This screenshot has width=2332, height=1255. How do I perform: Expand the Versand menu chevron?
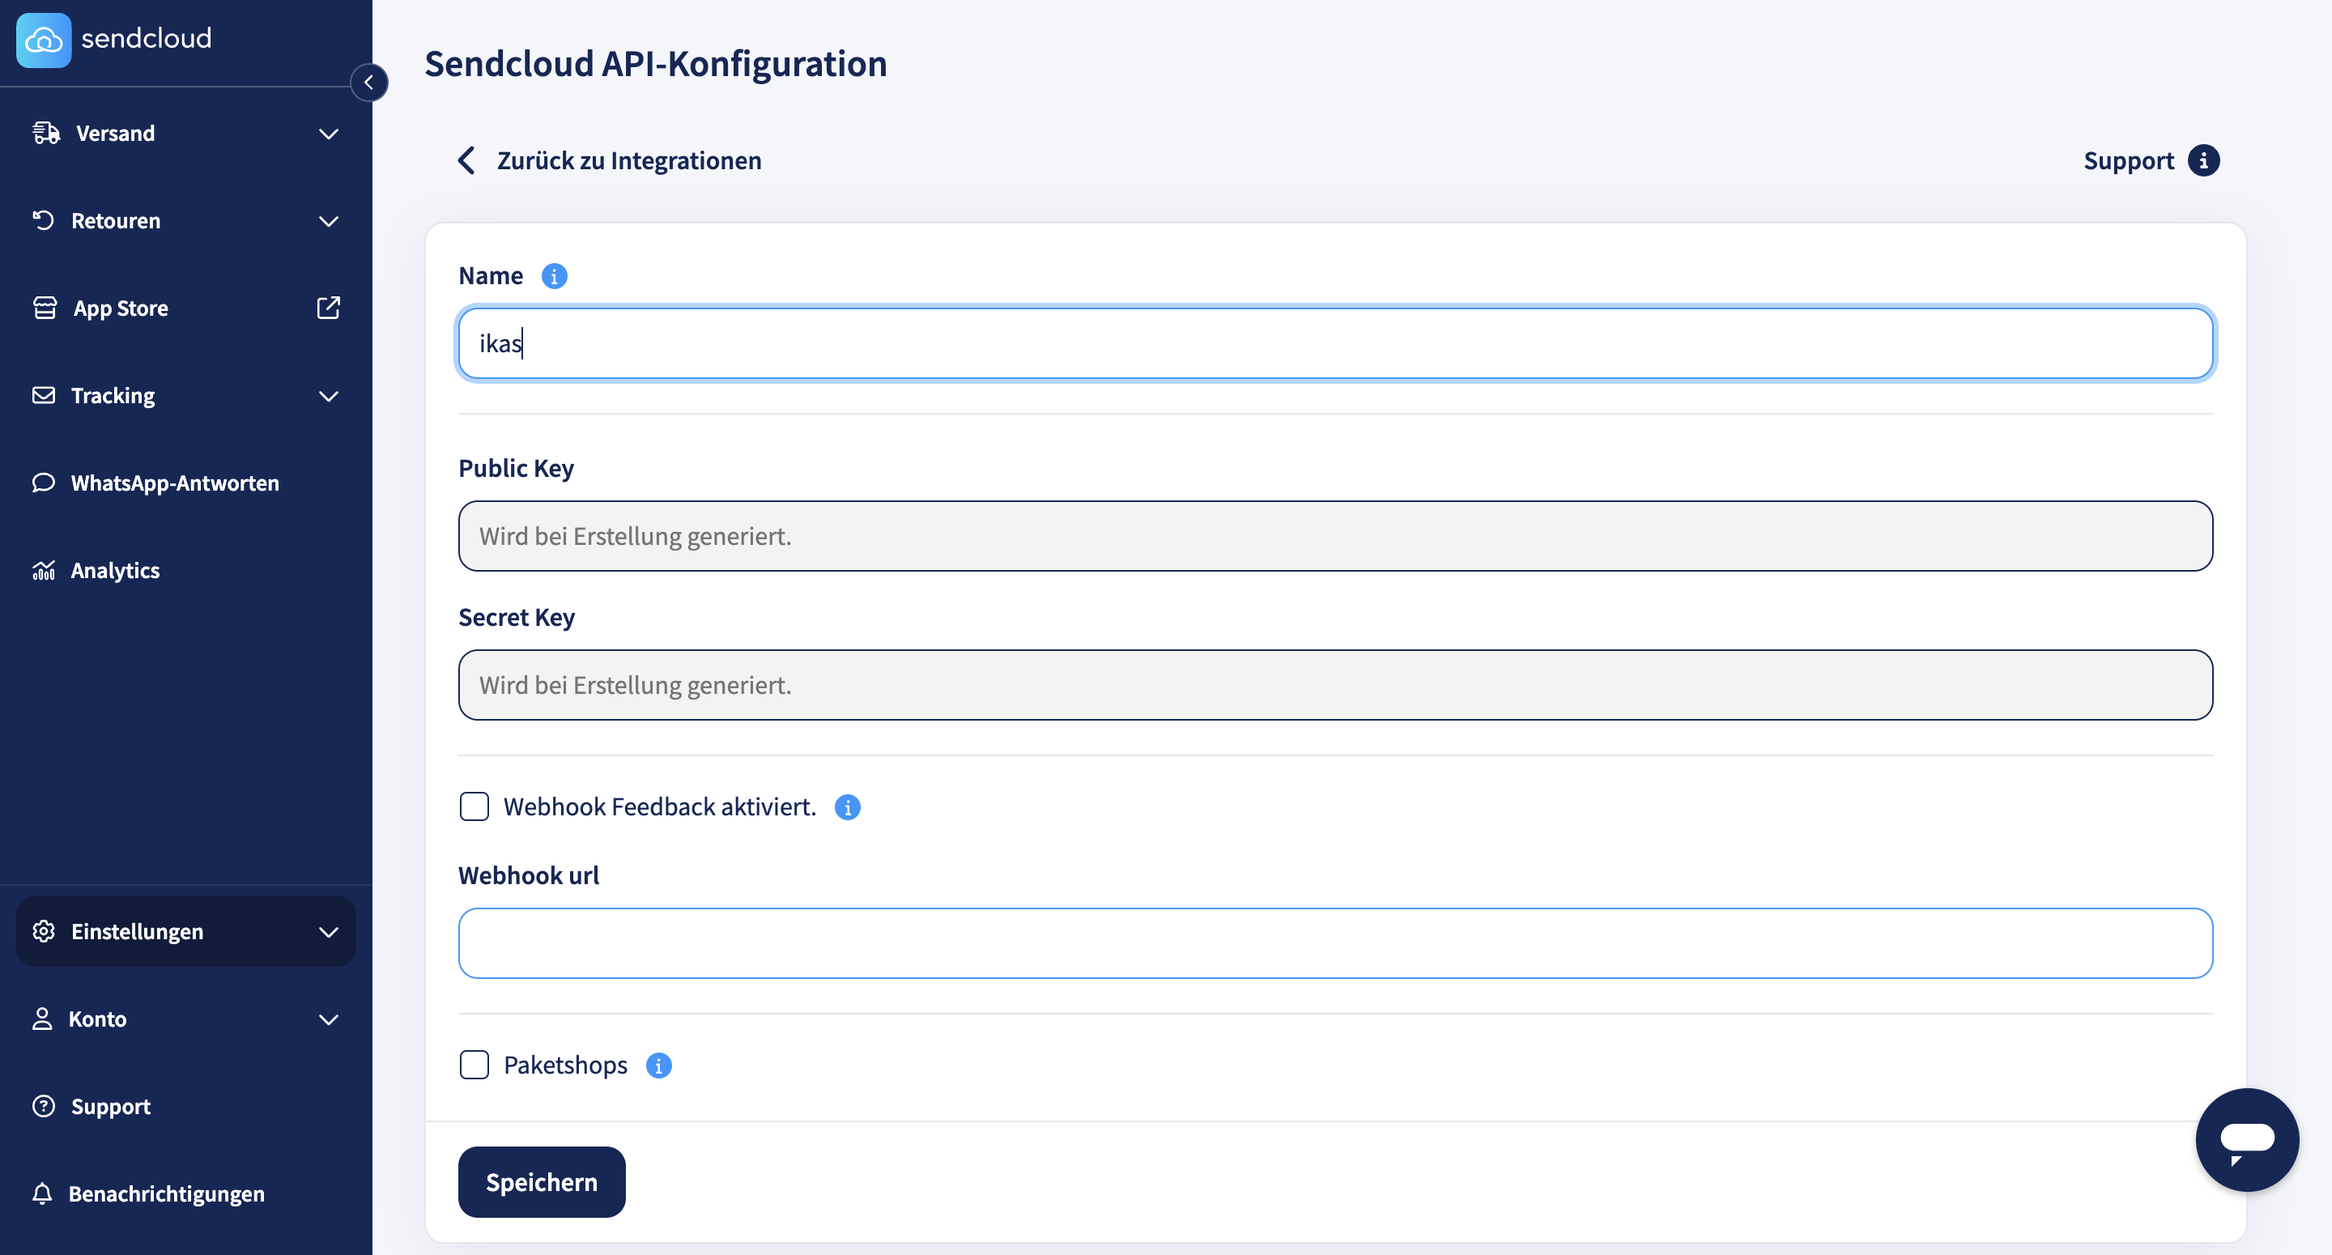point(329,133)
